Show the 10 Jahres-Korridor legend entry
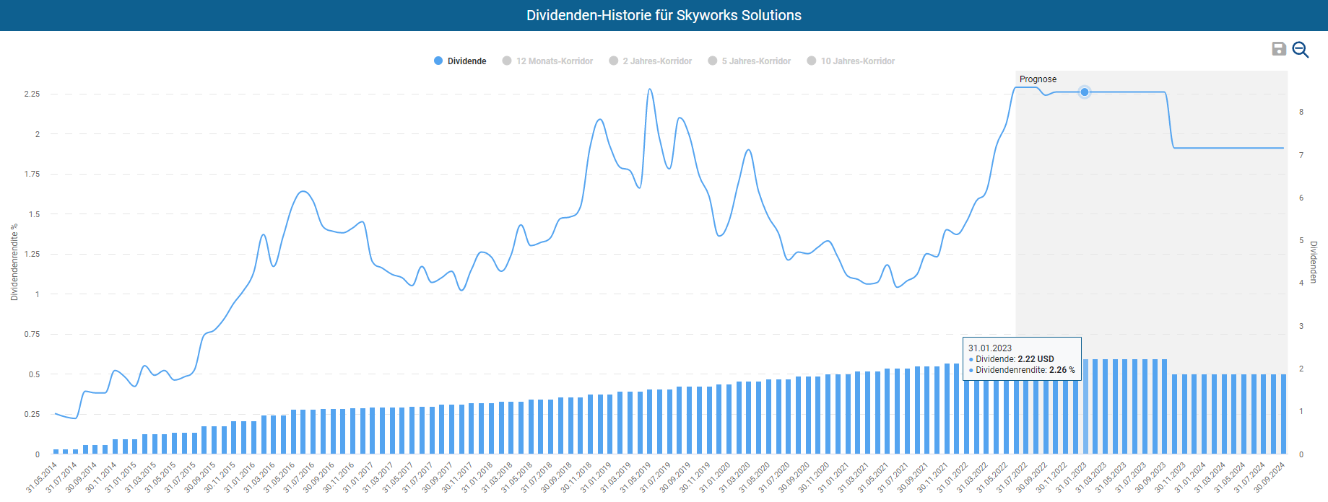 pos(850,61)
